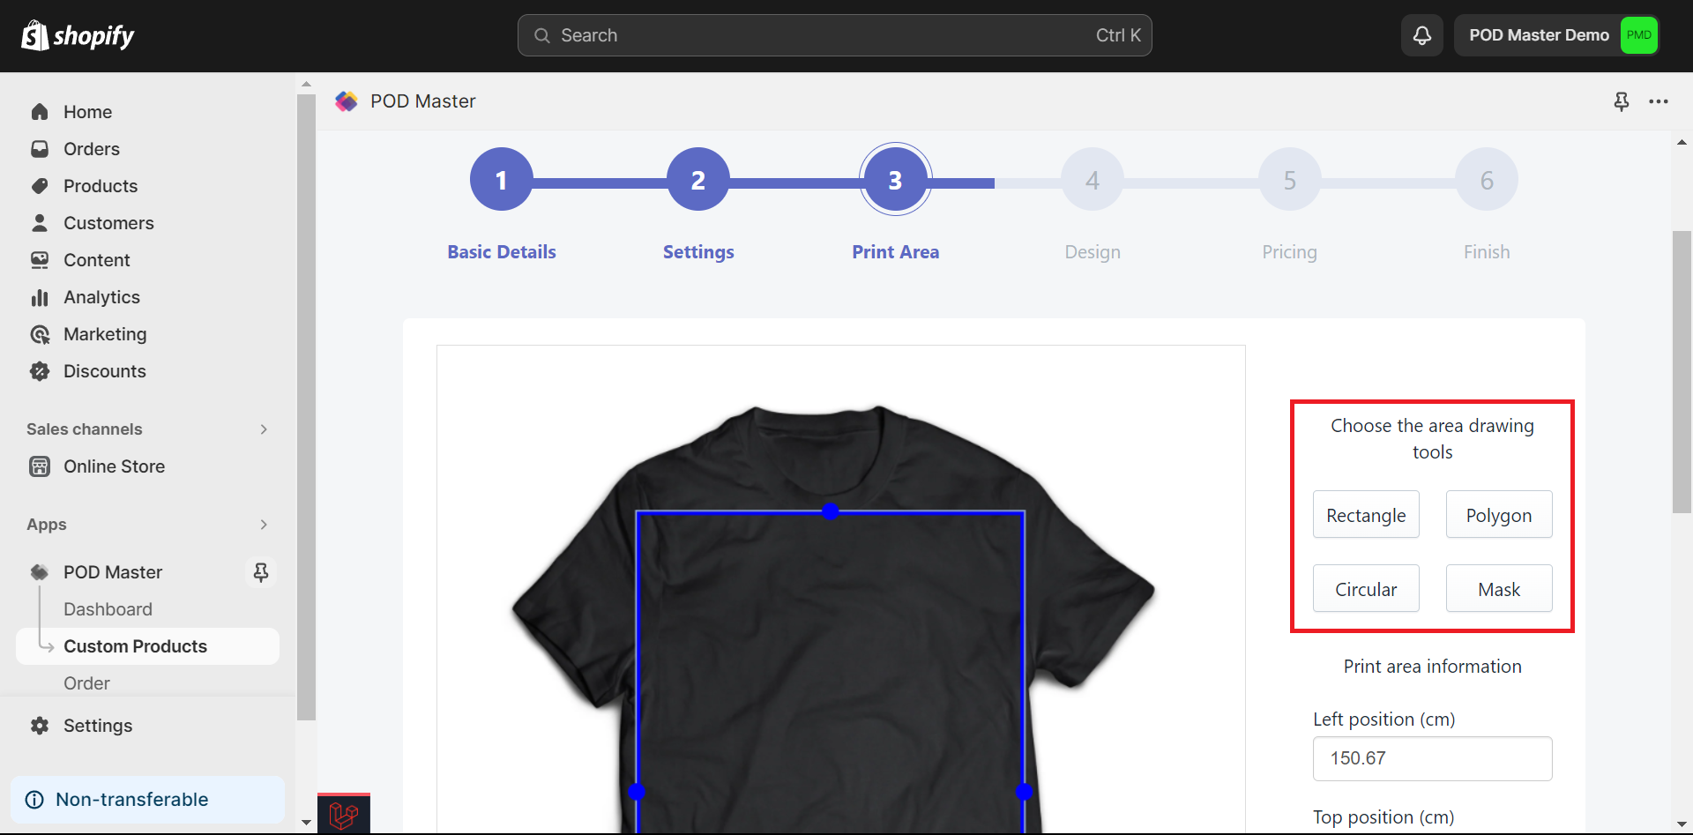Click the Orders inbox icon
The height and width of the screenshot is (835, 1693).
pos(40,149)
